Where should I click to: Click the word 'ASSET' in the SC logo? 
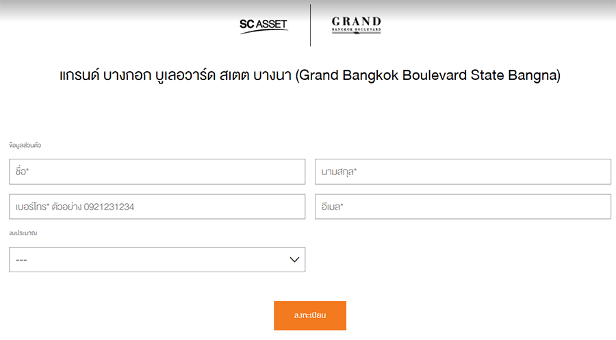(272, 25)
